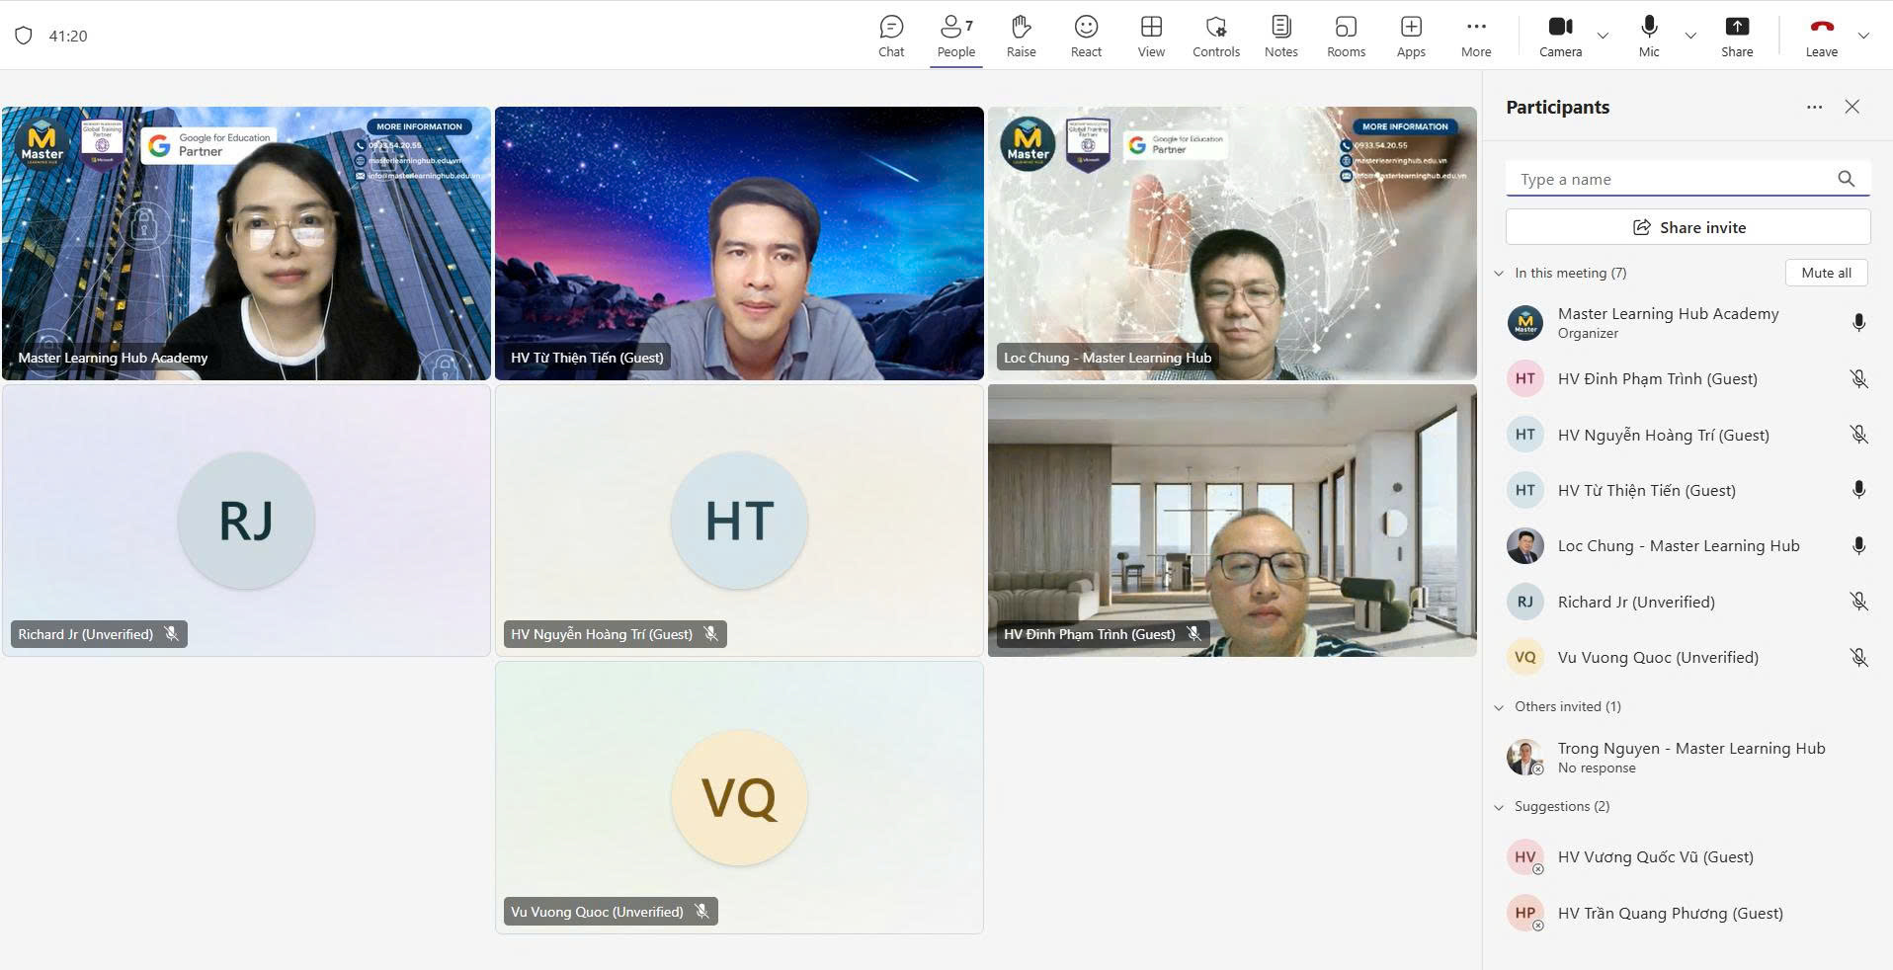The image size is (1893, 970).
Task: Open the React emoji menu
Action: pos(1086,37)
